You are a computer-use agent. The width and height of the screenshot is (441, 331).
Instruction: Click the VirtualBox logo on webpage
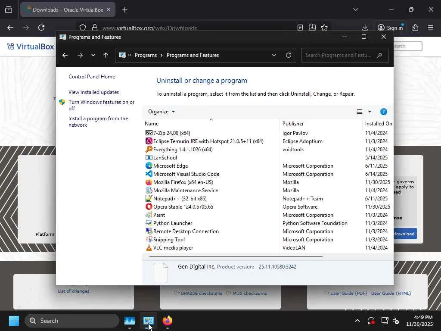pos(31,47)
